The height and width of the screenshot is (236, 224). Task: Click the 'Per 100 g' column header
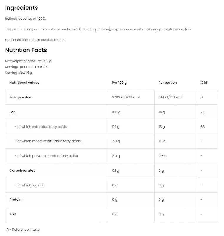(x=119, y=83)
